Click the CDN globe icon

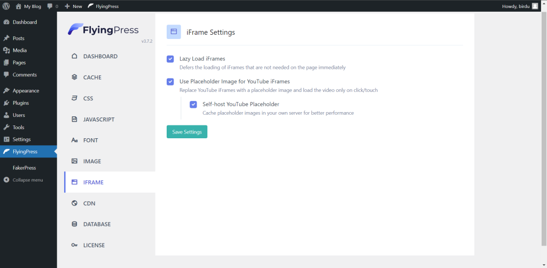coord(74,203)
